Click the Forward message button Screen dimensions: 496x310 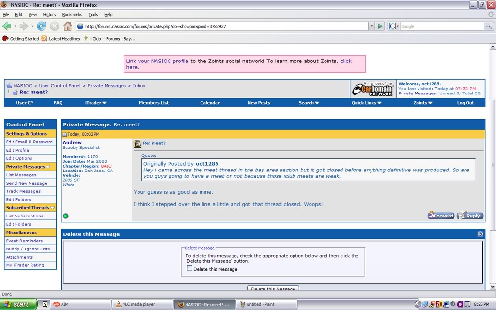coord(441,216)
